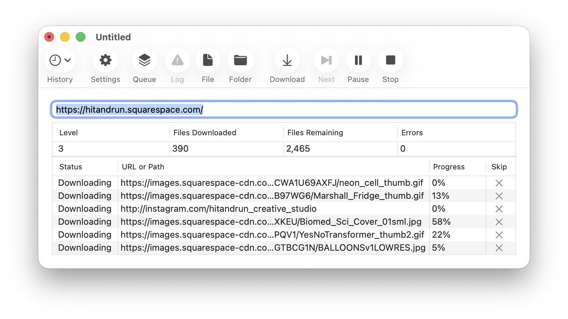Viewport: 568px width, 319px height.
Task: Stop the download process
Action: [390, 60]
